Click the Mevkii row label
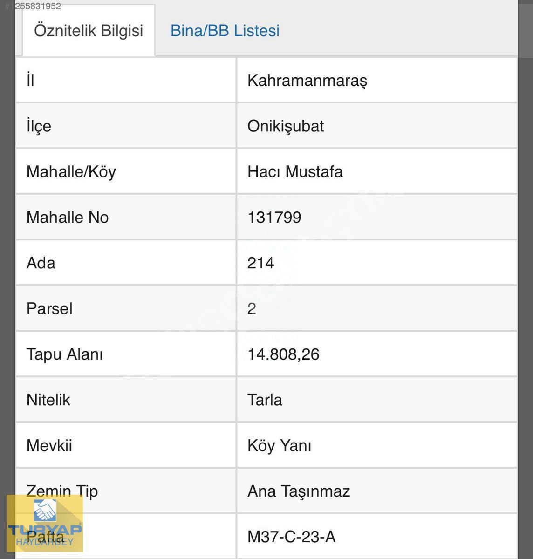The height and width of the screenshot is (559, 533). pos(49,445)
